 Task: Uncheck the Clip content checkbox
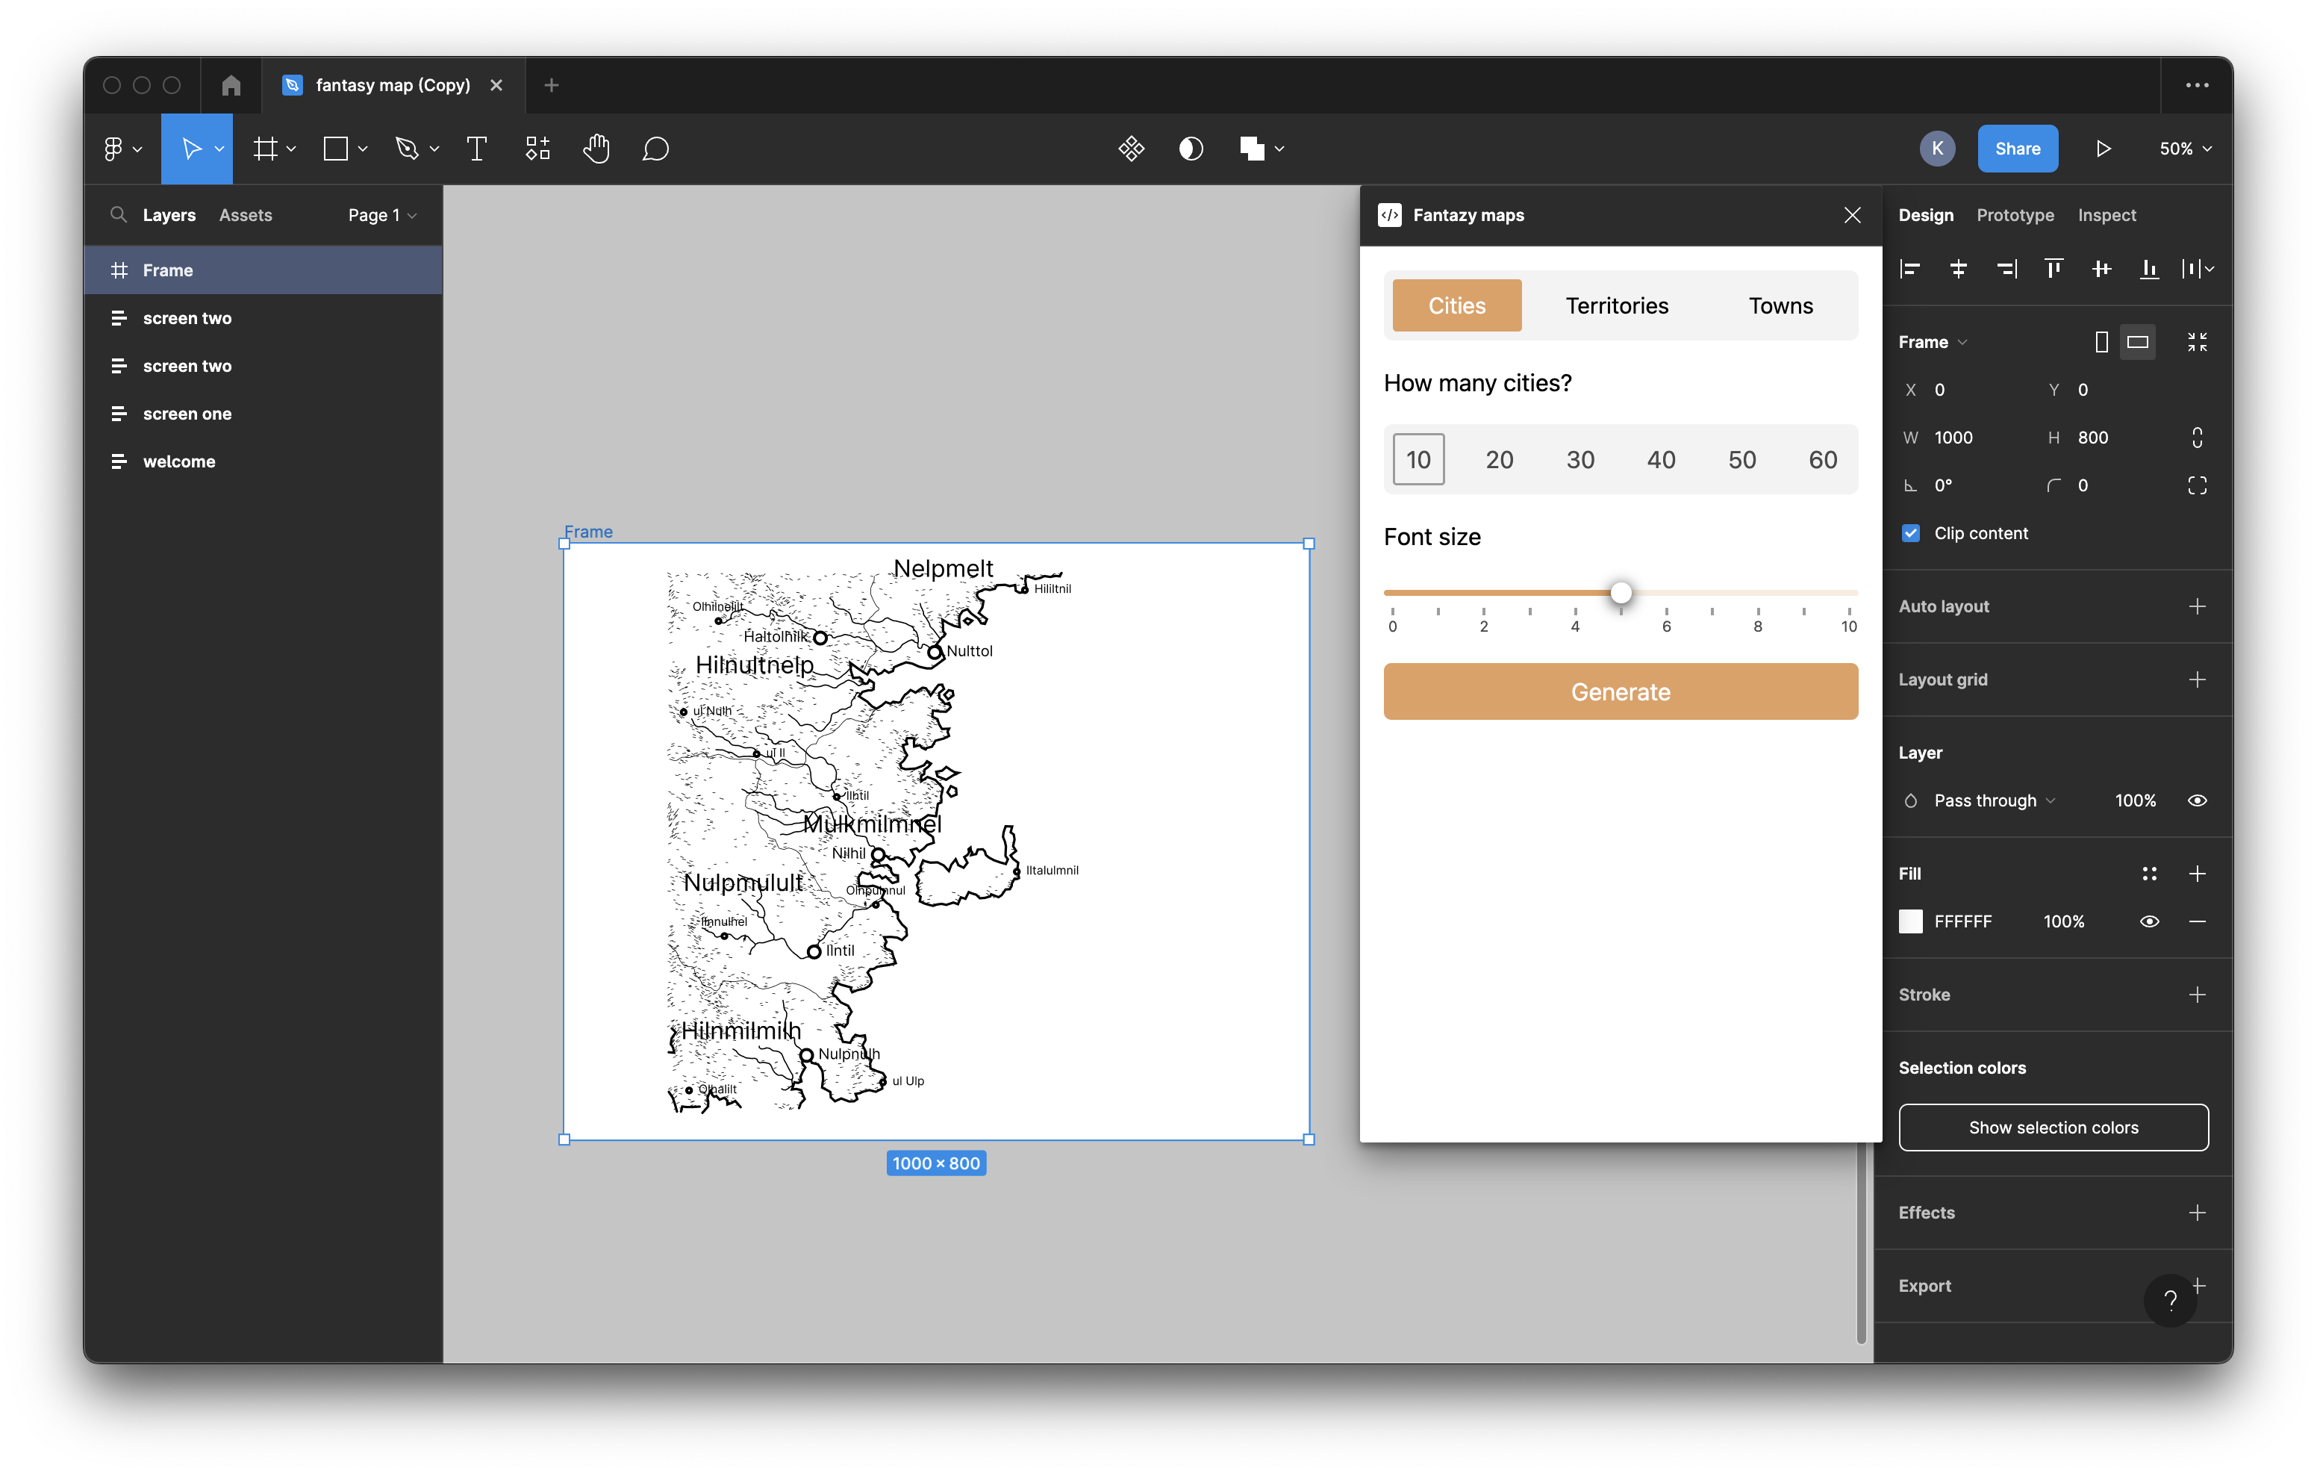1911,533
